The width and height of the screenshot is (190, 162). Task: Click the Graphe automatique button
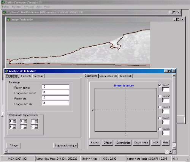click(x=65, y=145)
